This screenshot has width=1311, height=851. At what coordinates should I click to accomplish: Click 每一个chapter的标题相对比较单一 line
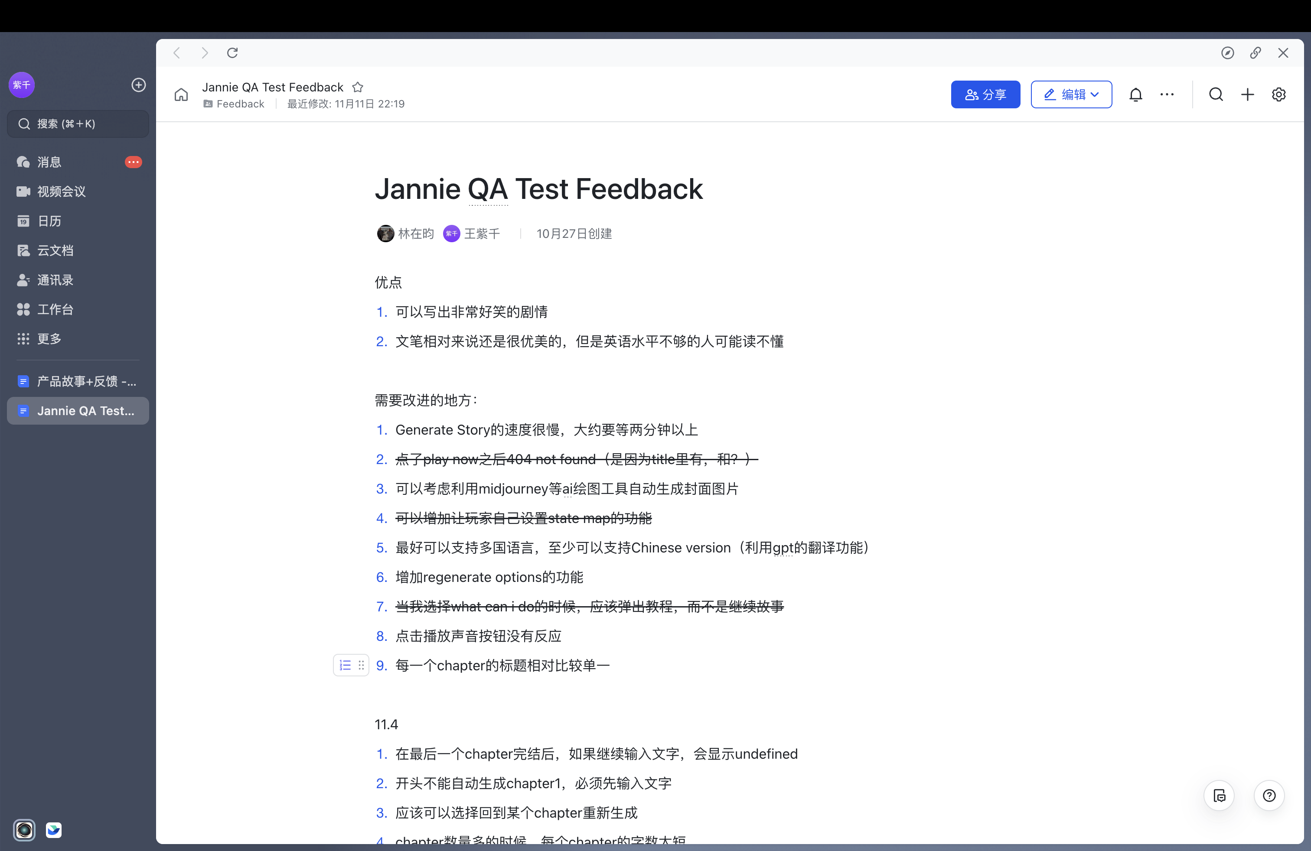[502, 666]
